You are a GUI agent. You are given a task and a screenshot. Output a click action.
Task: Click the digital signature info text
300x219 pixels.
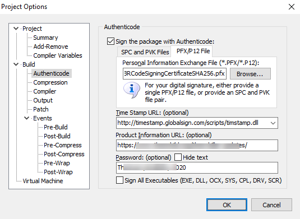pyautogui.click(x=207, y=92)
